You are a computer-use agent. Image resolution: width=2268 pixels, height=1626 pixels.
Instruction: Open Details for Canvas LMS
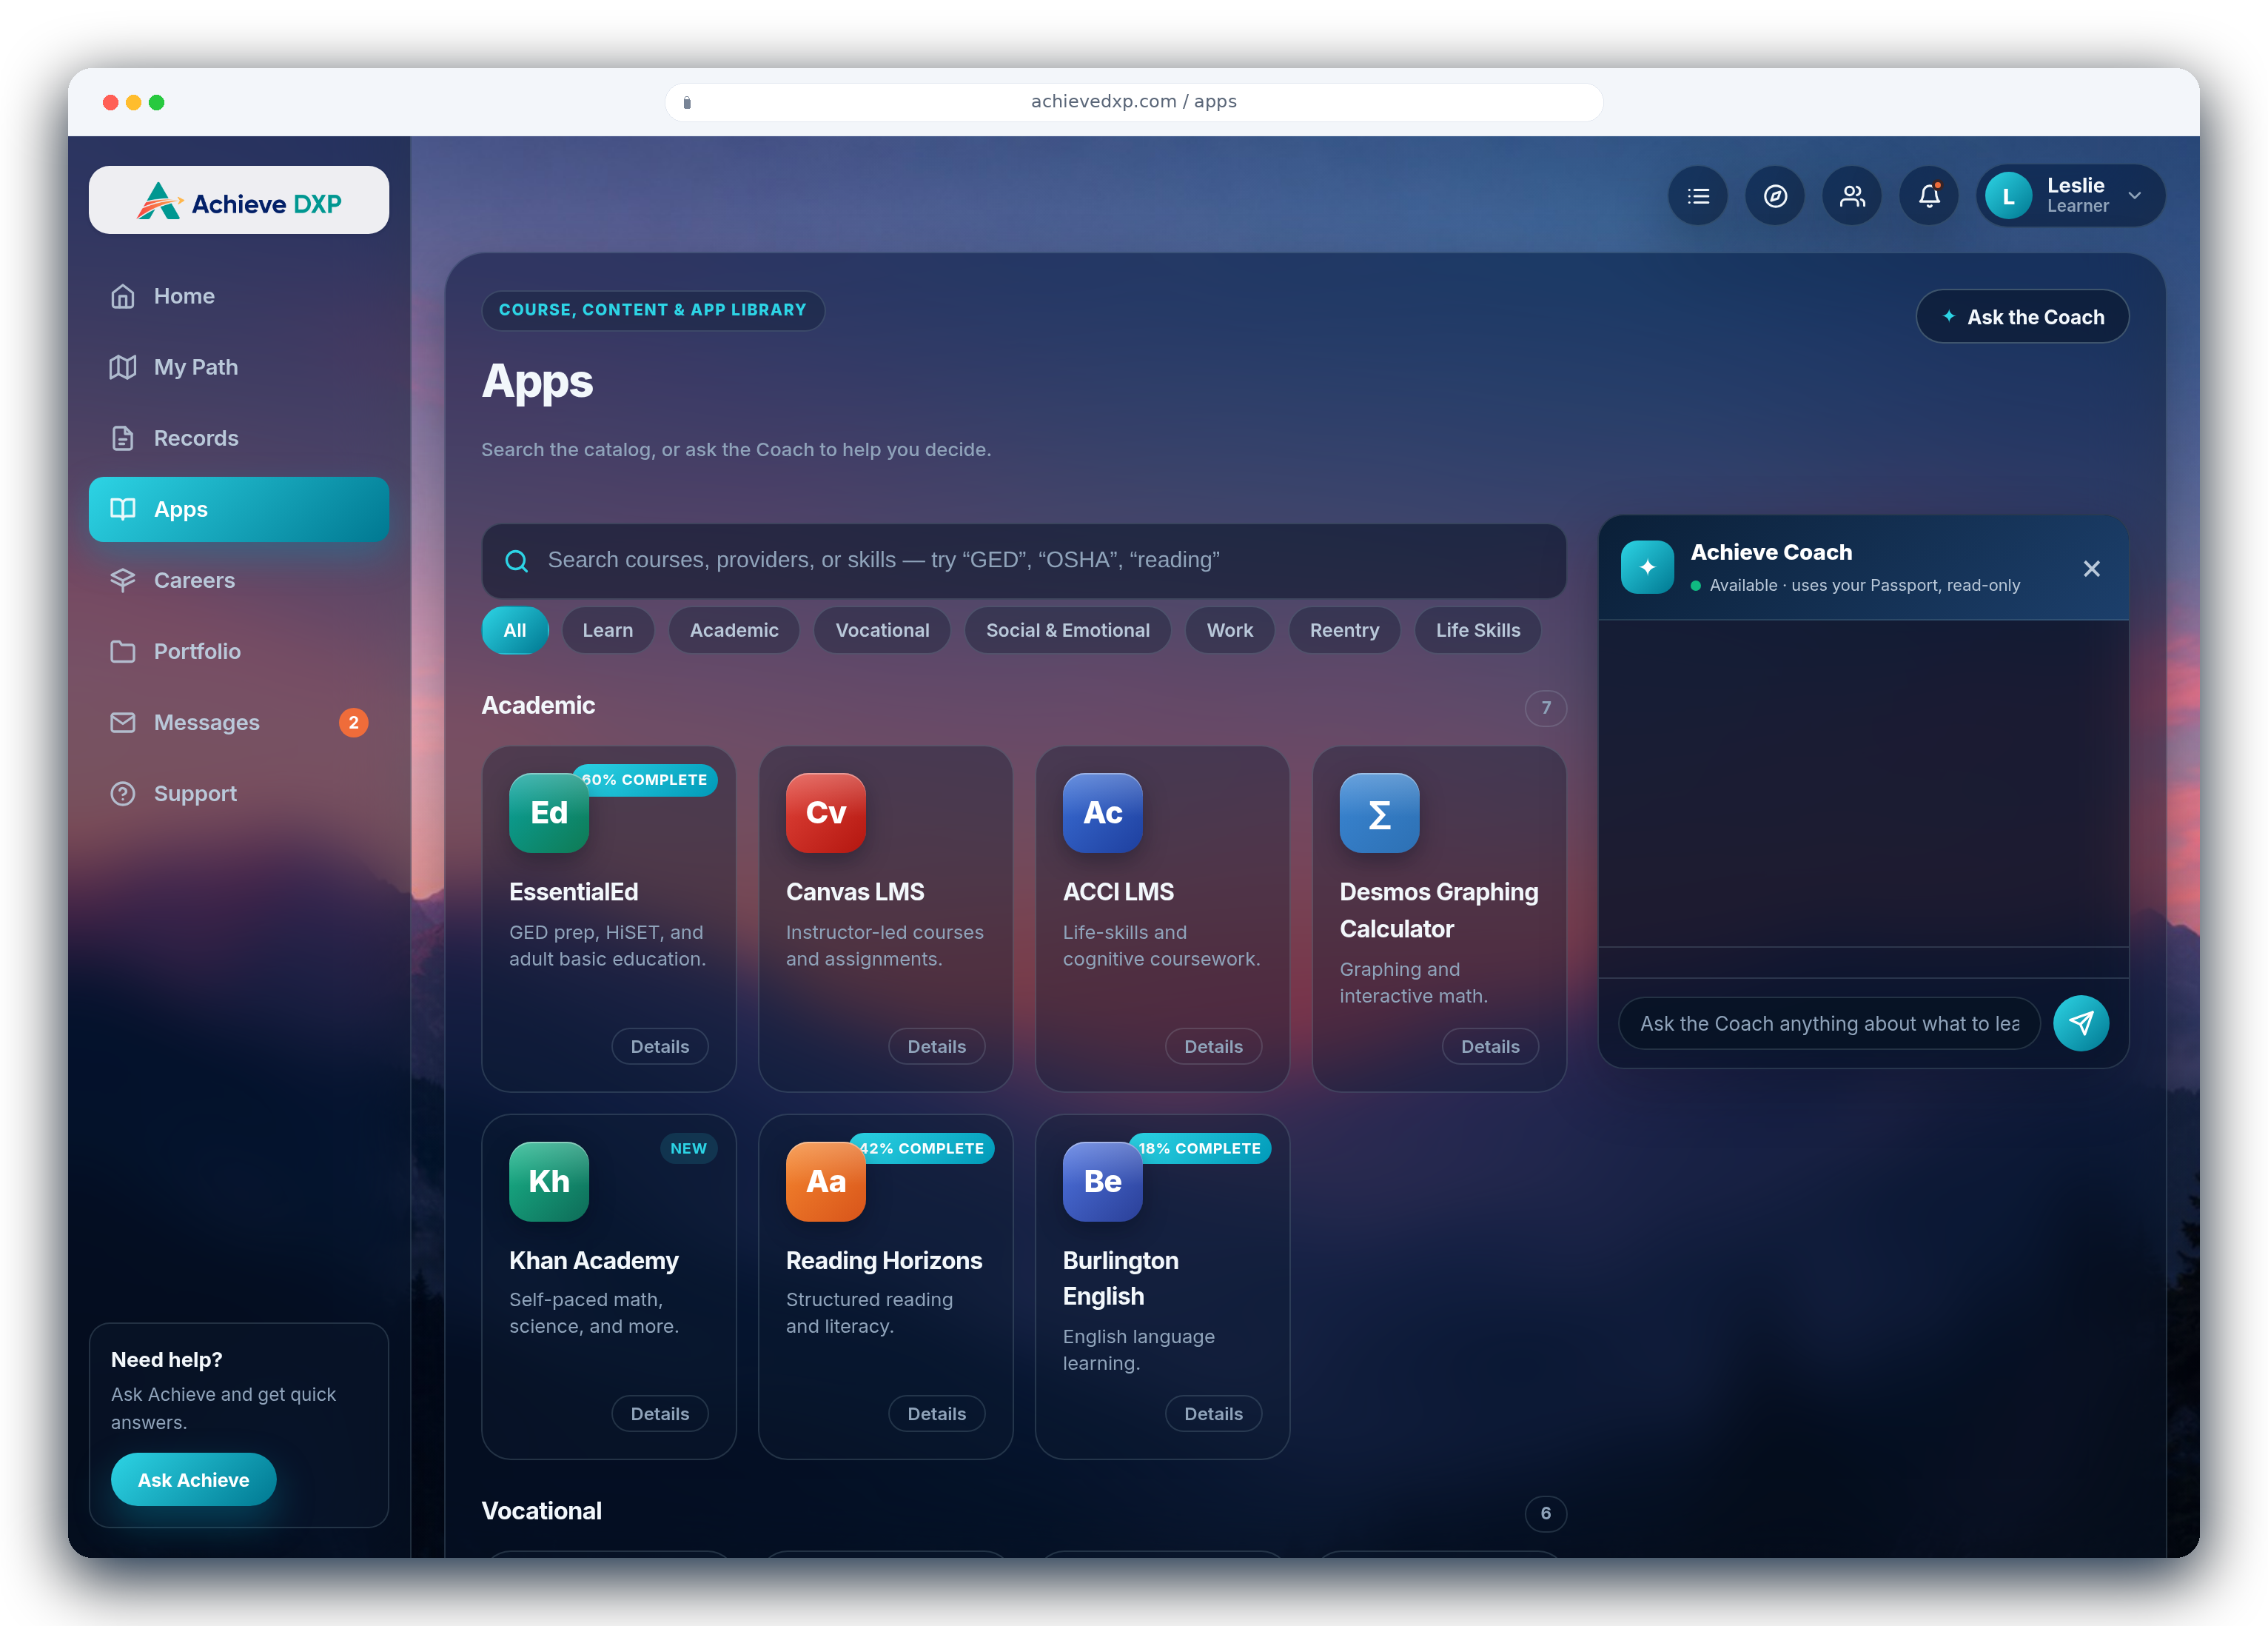click(x=937, y=1047)
